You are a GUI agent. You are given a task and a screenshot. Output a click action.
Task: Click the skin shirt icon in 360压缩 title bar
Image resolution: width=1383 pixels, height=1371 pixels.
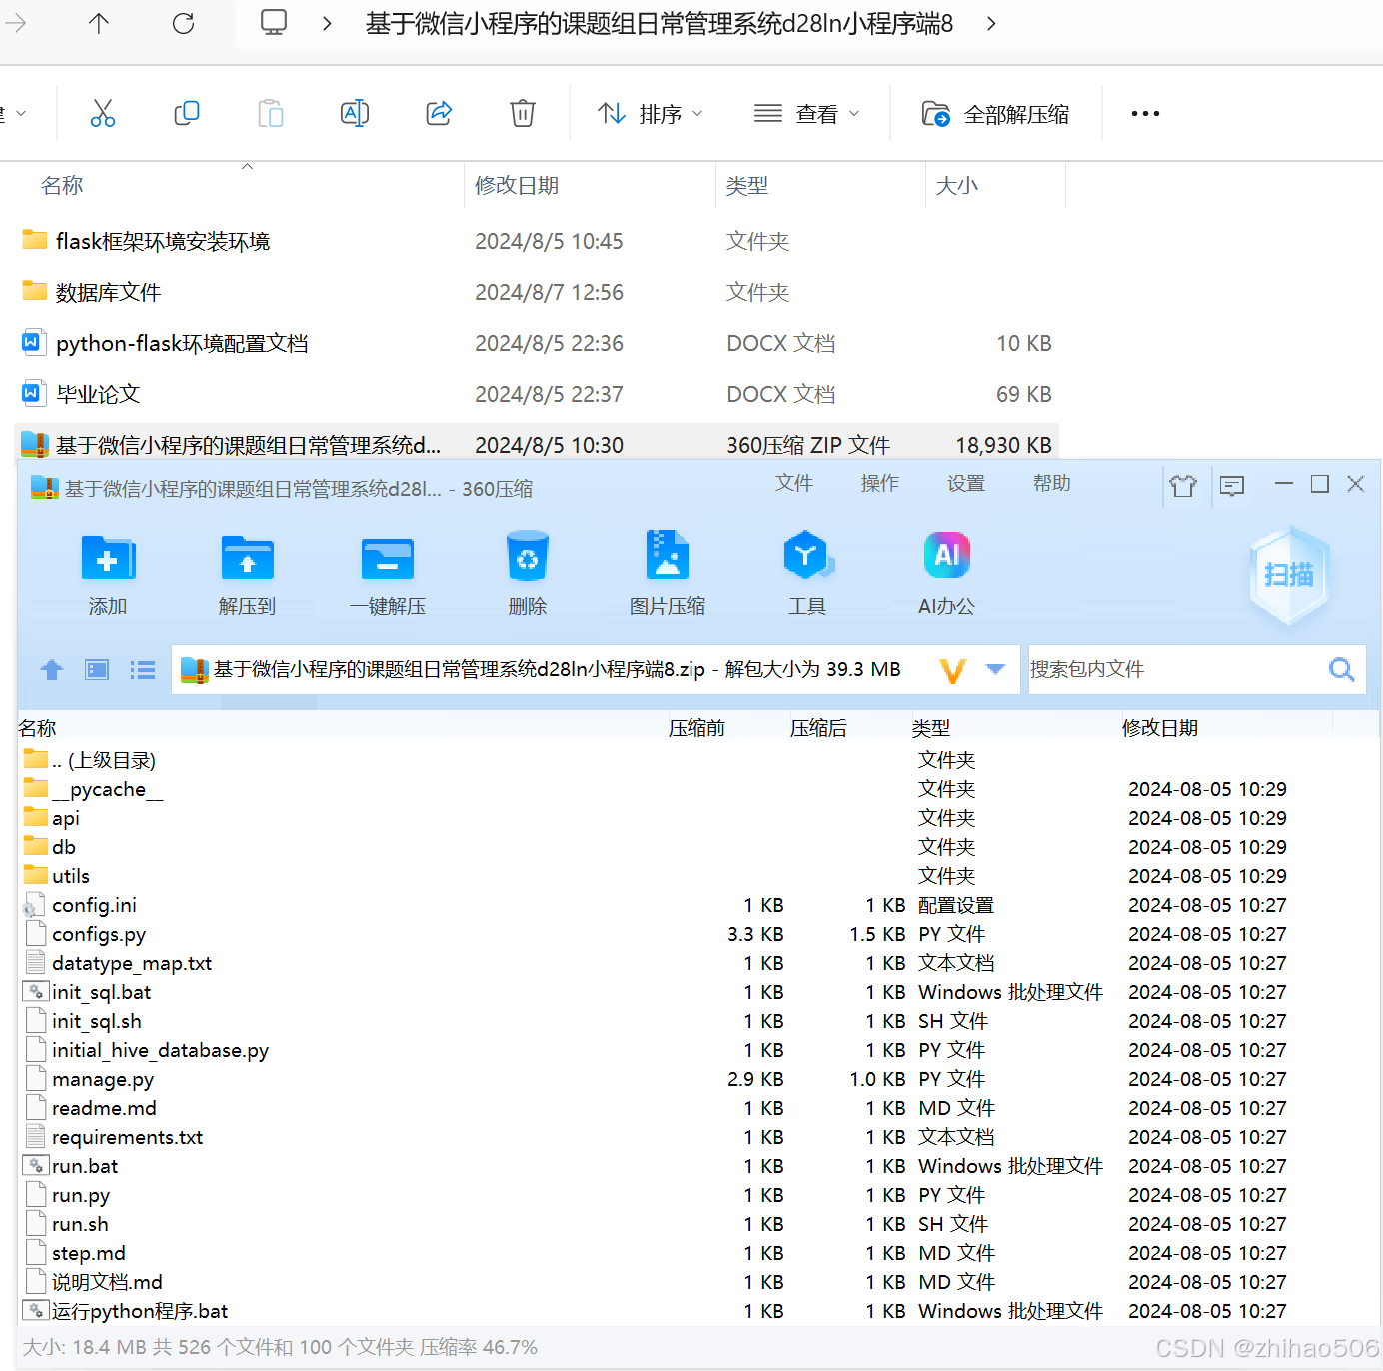pyautogui.click(x=1183, y=486)
